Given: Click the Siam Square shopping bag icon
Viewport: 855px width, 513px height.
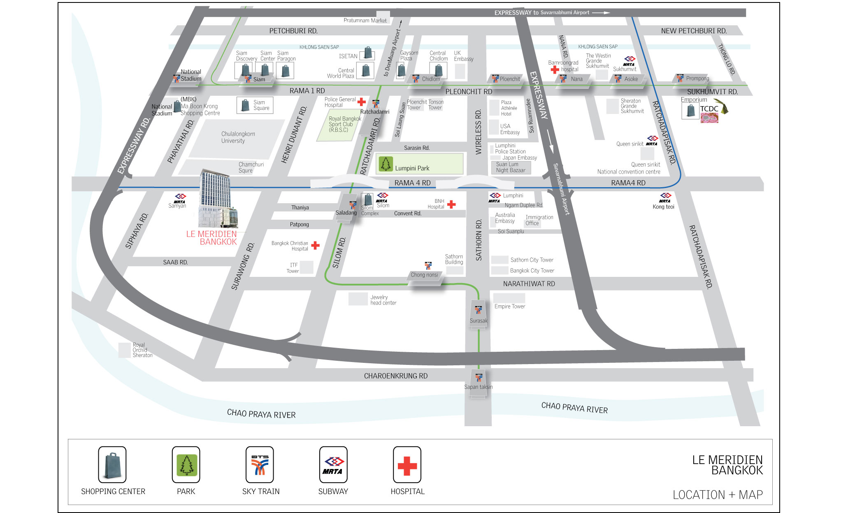Looking at the screenshot, I should tap(245, 105).
